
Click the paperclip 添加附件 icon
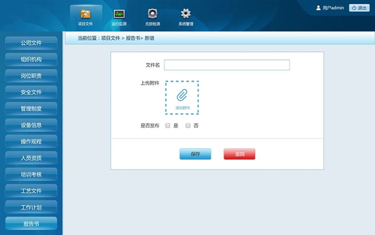point(182,96)
